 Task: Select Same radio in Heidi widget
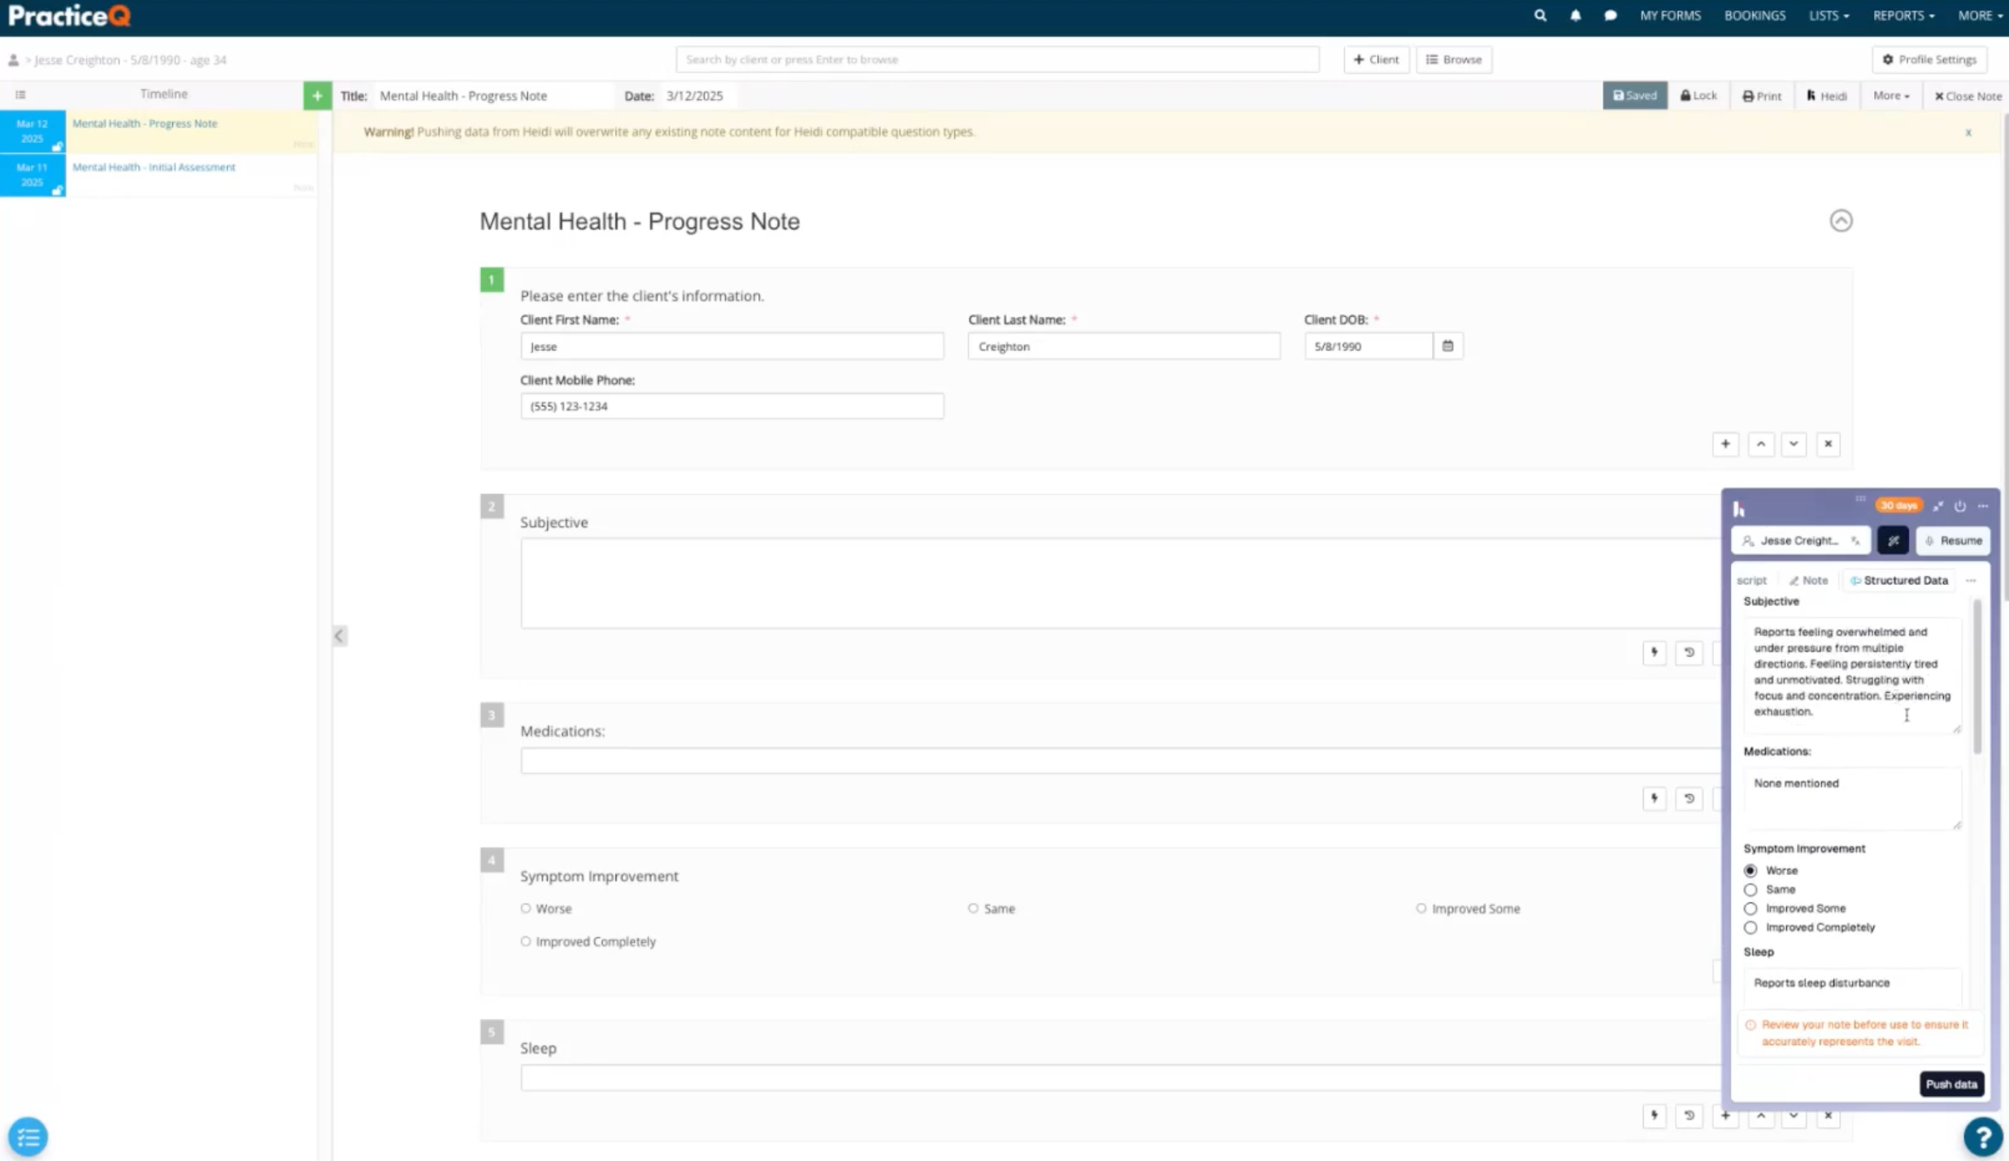pyautogui.click(x=1750, y=890)
